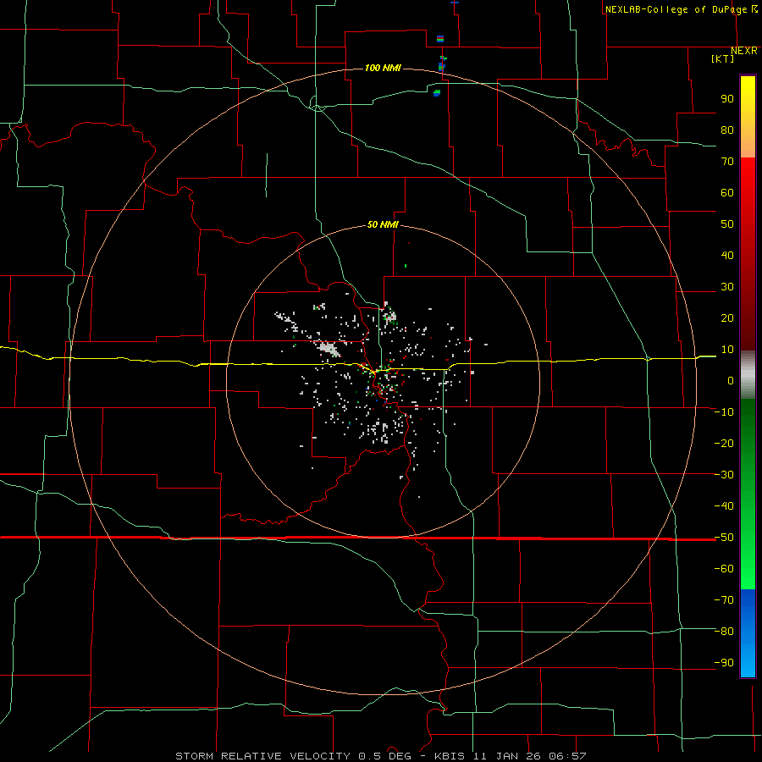The height and width of the screenshot is (762, 762).
Task: Click the -70 value on velocity scale
Action: click(724, 600)
